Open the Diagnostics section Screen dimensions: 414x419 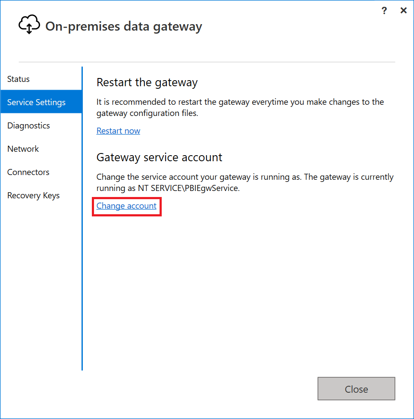[28, 125]
